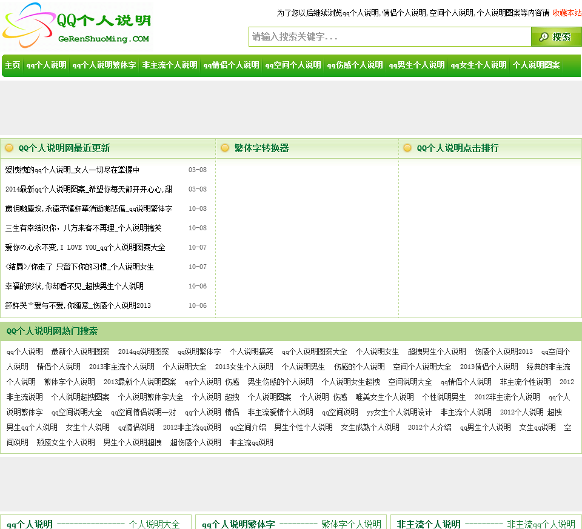Click the QQ个人说明 site logo

[x=77, y=25]
